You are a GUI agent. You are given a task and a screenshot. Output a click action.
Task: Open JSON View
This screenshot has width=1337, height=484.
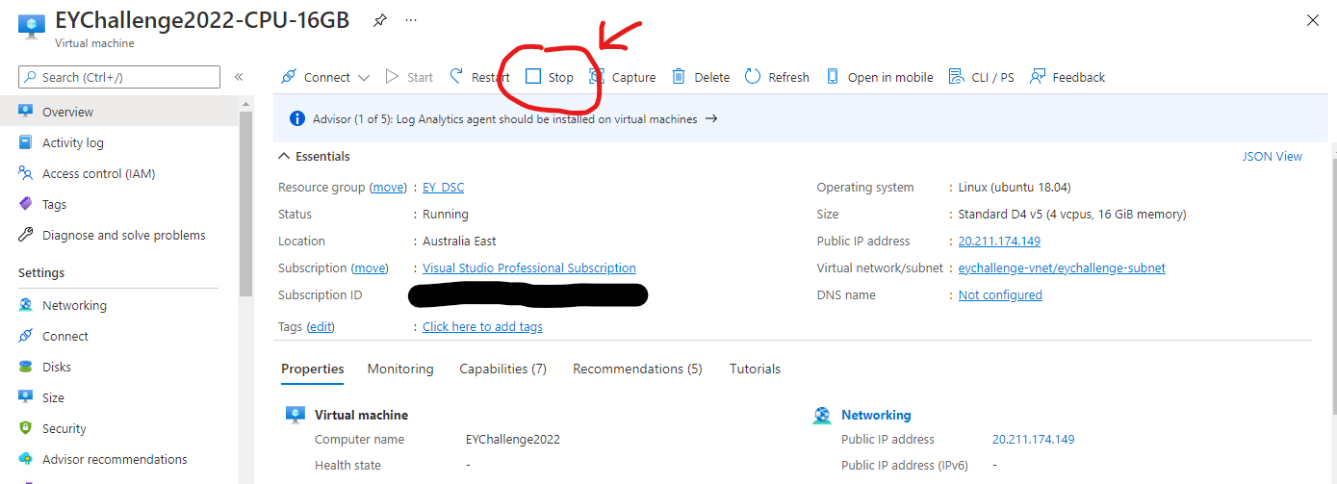point(1272,156)
